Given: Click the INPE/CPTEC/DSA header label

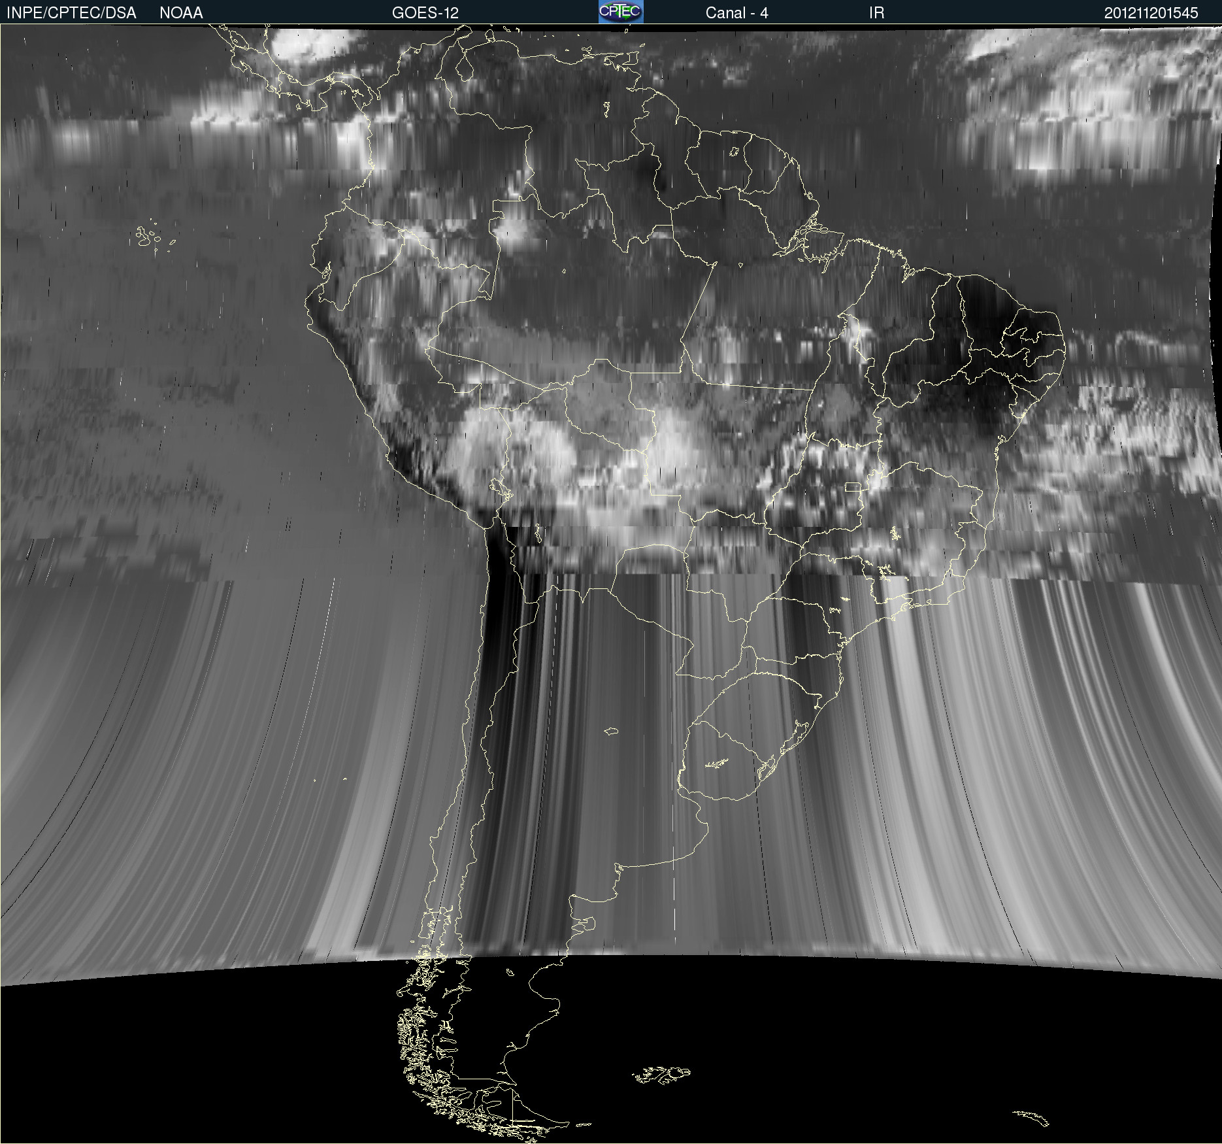Looking at the screenshot, I should 71,13.
